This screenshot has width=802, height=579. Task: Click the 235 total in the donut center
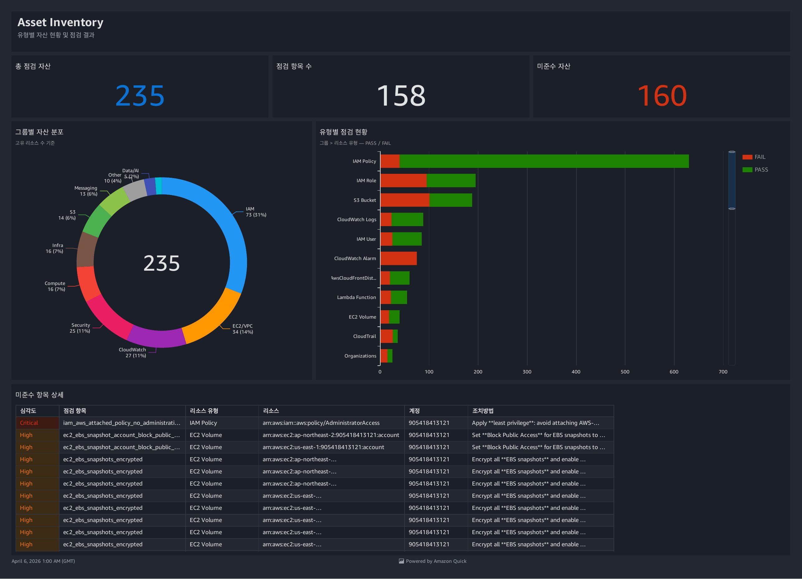click(162, 263)
